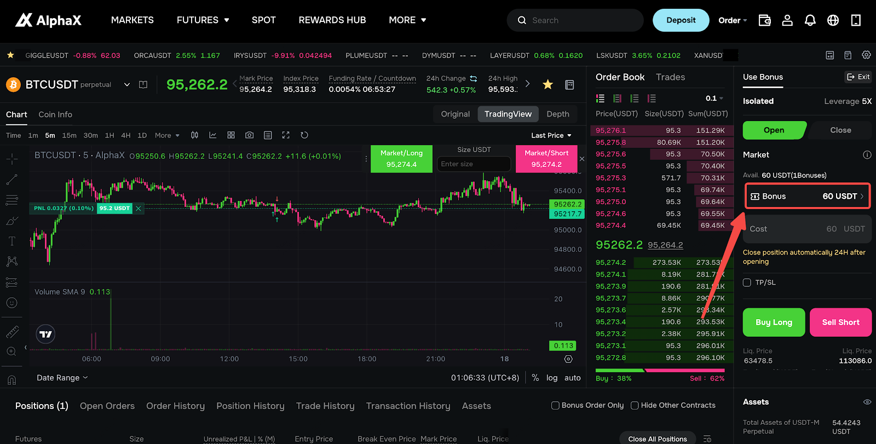876x444 pixels.
Task: Toggle log scale on chart
Action: click(552, 378)
